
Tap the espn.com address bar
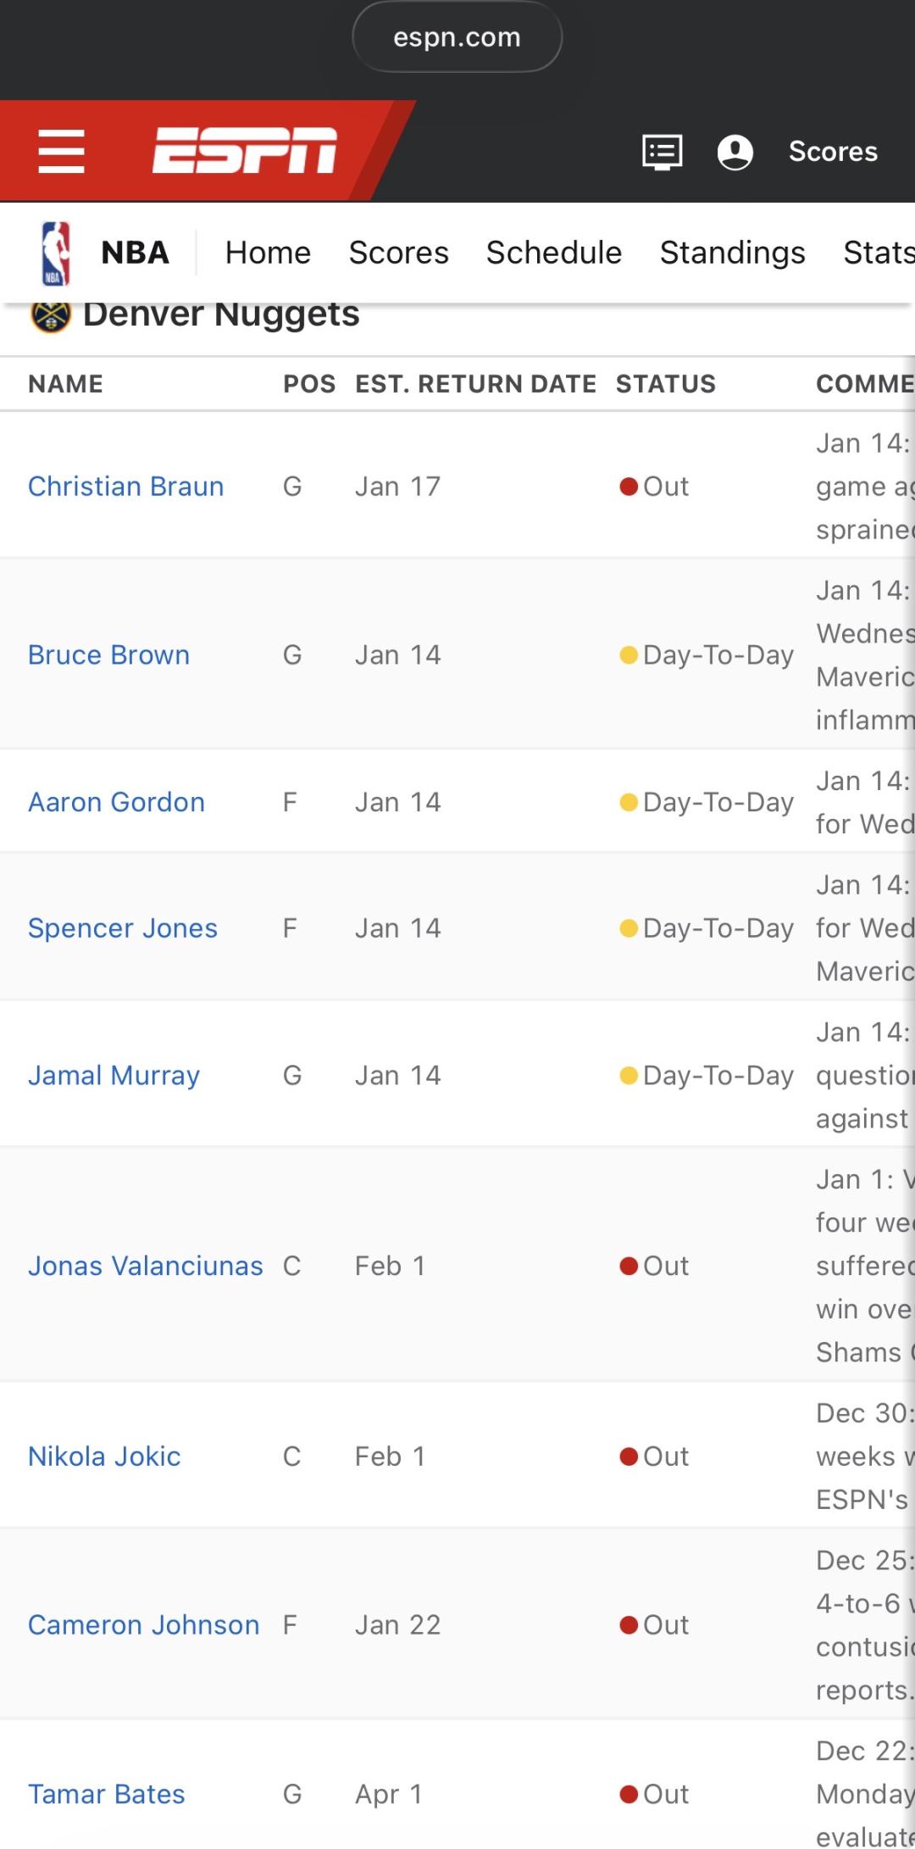pos(457,37)
